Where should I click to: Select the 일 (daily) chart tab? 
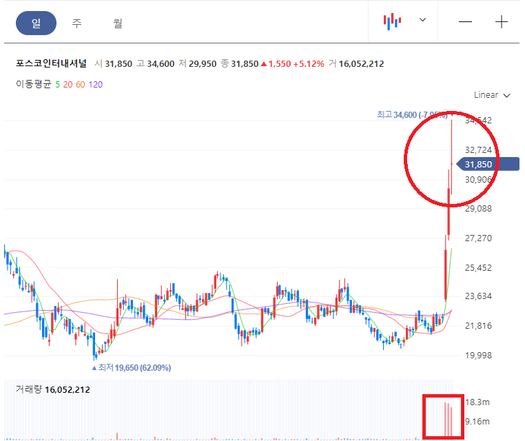click(36, 23)
